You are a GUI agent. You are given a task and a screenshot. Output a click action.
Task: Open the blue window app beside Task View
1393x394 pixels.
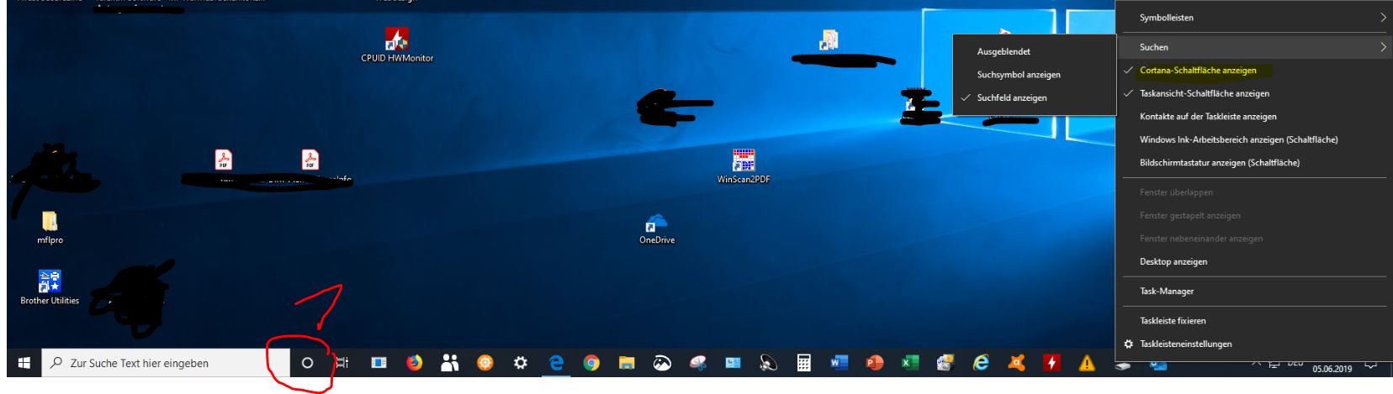[x=379, y=363]
